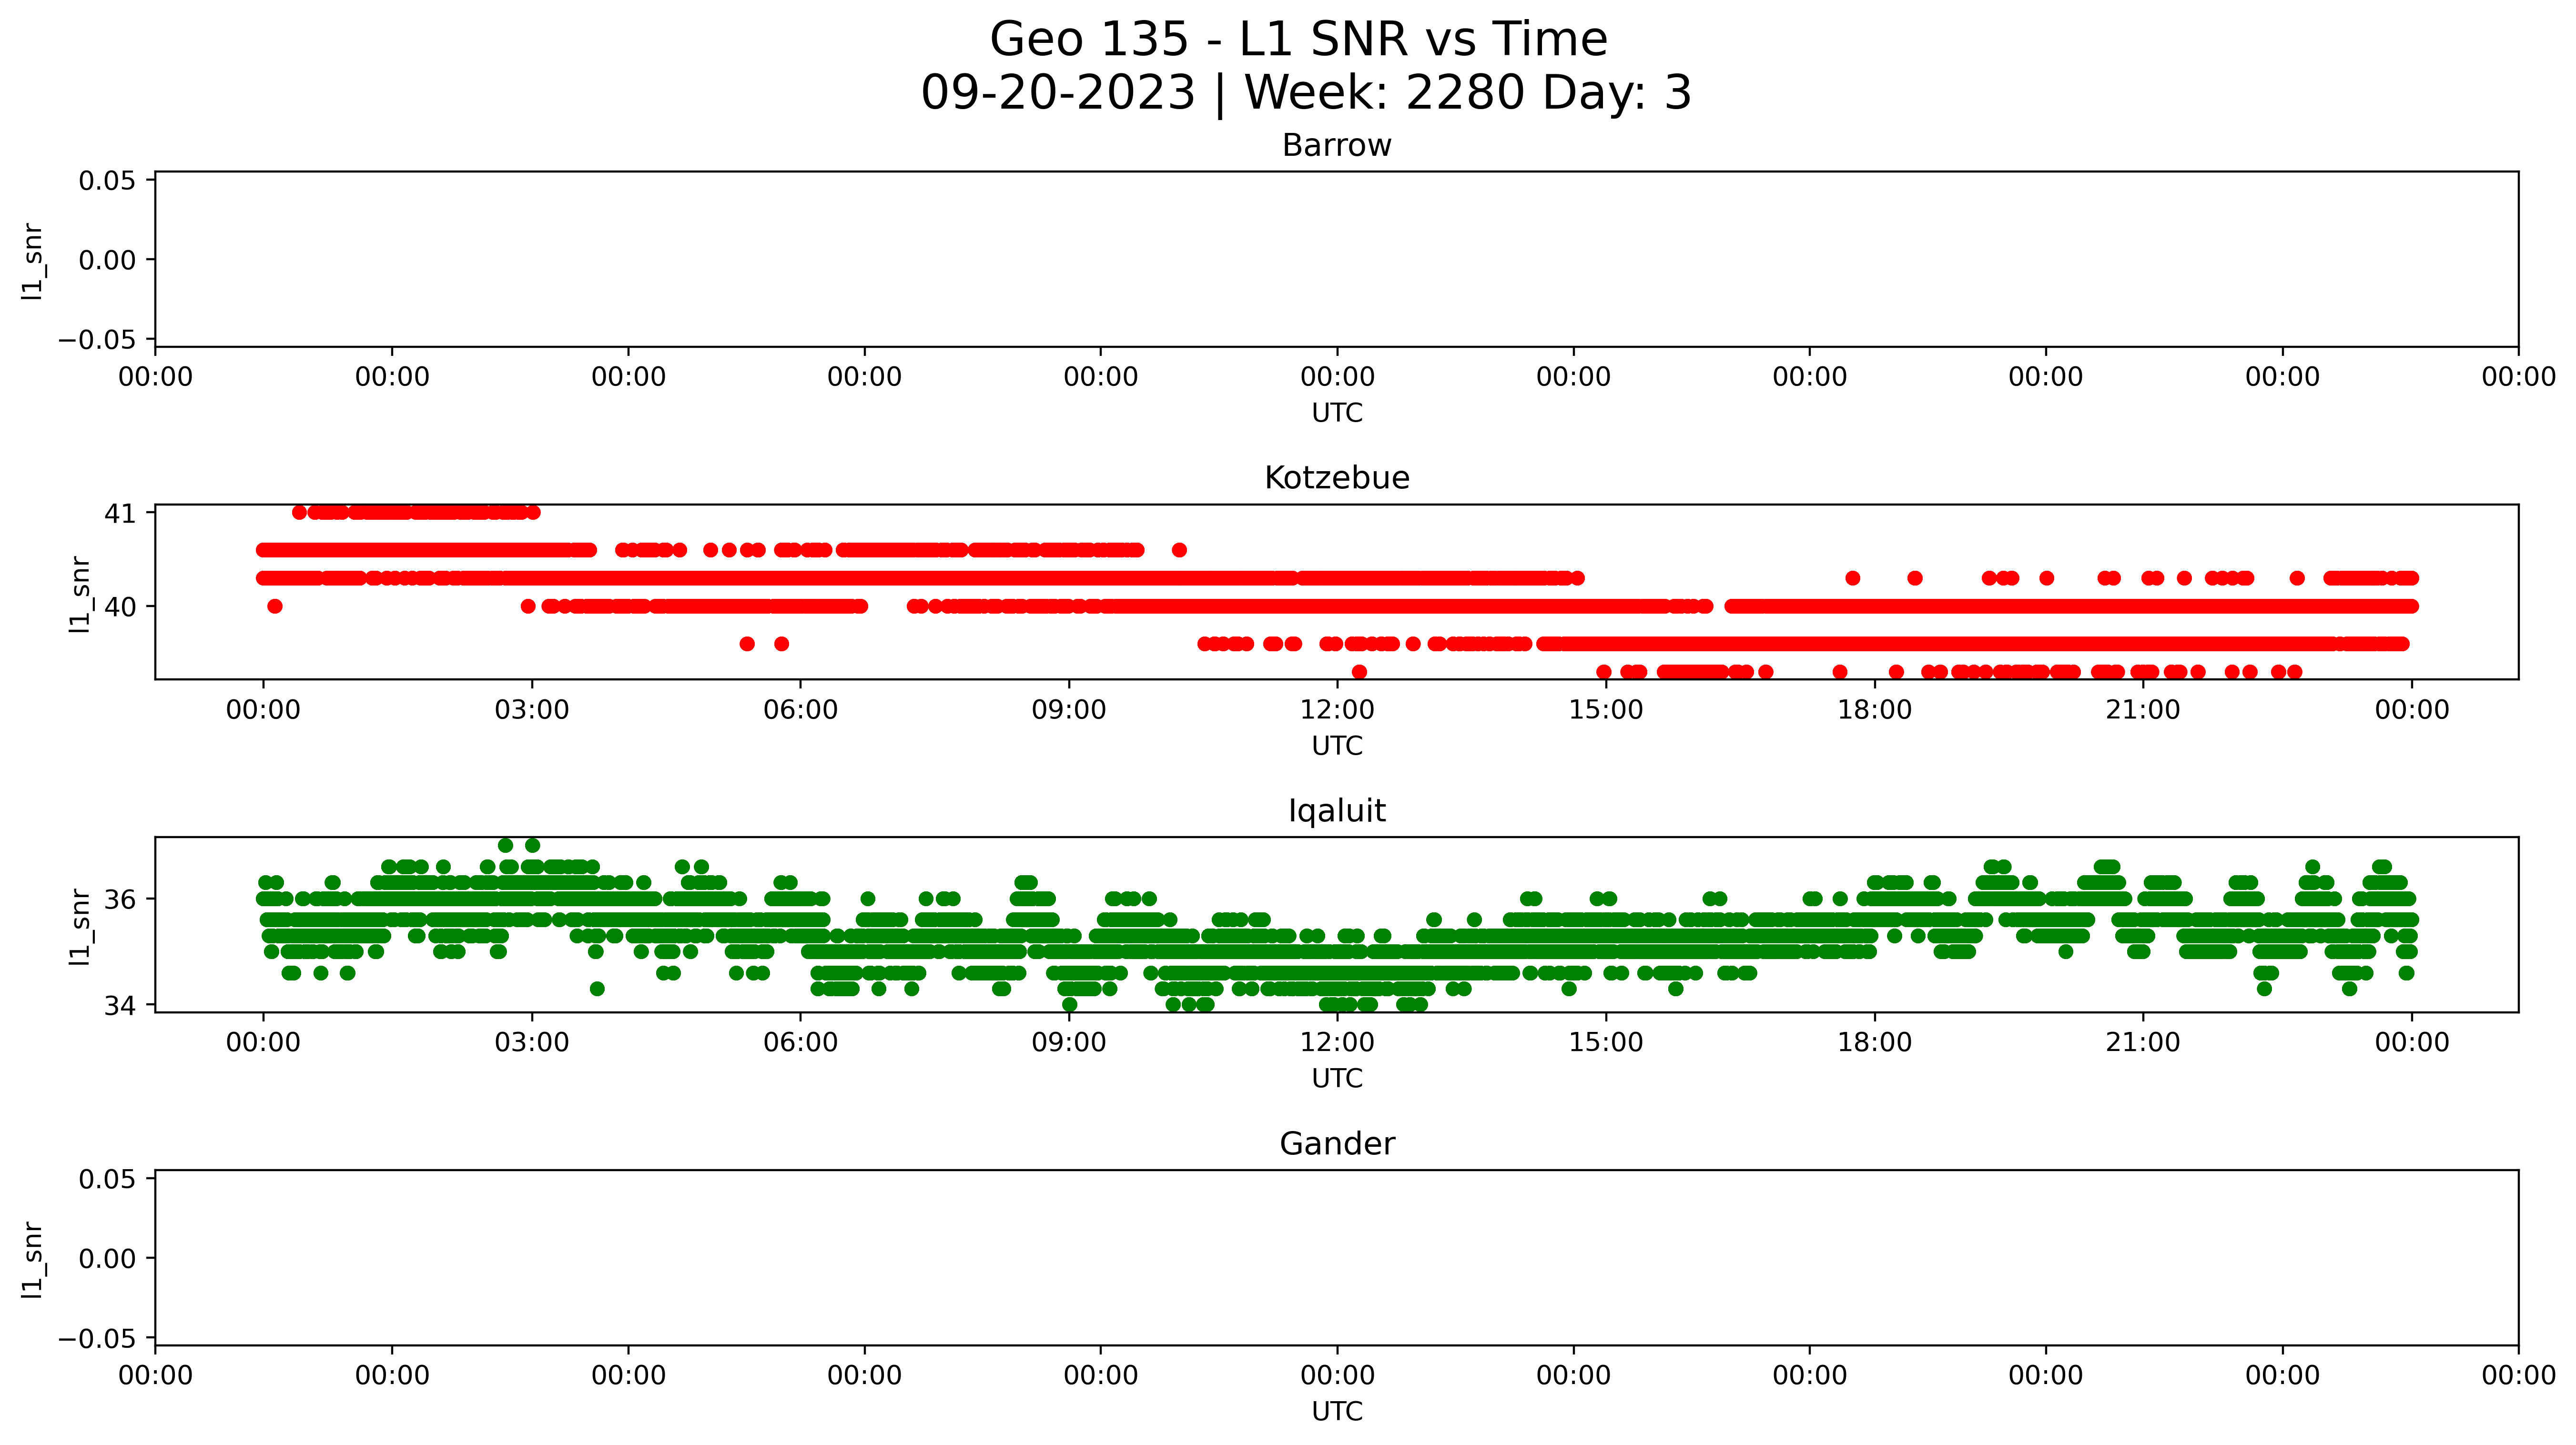This screenshot has width=2576, height=1445.
Task: Click the 03:00 x-tick under Iqaluit plot
Action: [x=532, y=1043]
